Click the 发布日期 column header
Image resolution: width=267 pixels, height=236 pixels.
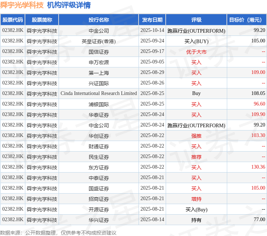[x=152, y=20]
